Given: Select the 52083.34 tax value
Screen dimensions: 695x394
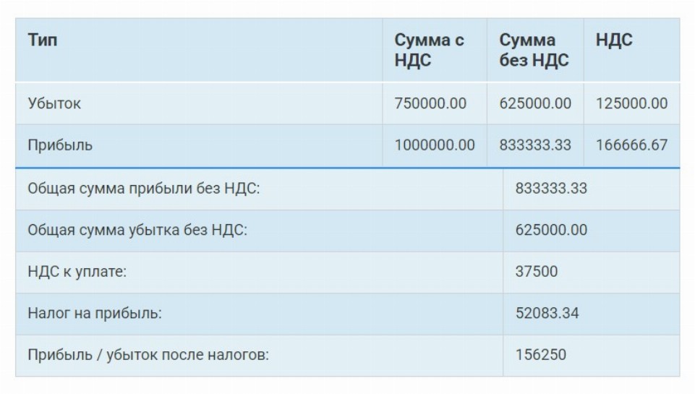Looking at the screenshot, I should point(547,314).
